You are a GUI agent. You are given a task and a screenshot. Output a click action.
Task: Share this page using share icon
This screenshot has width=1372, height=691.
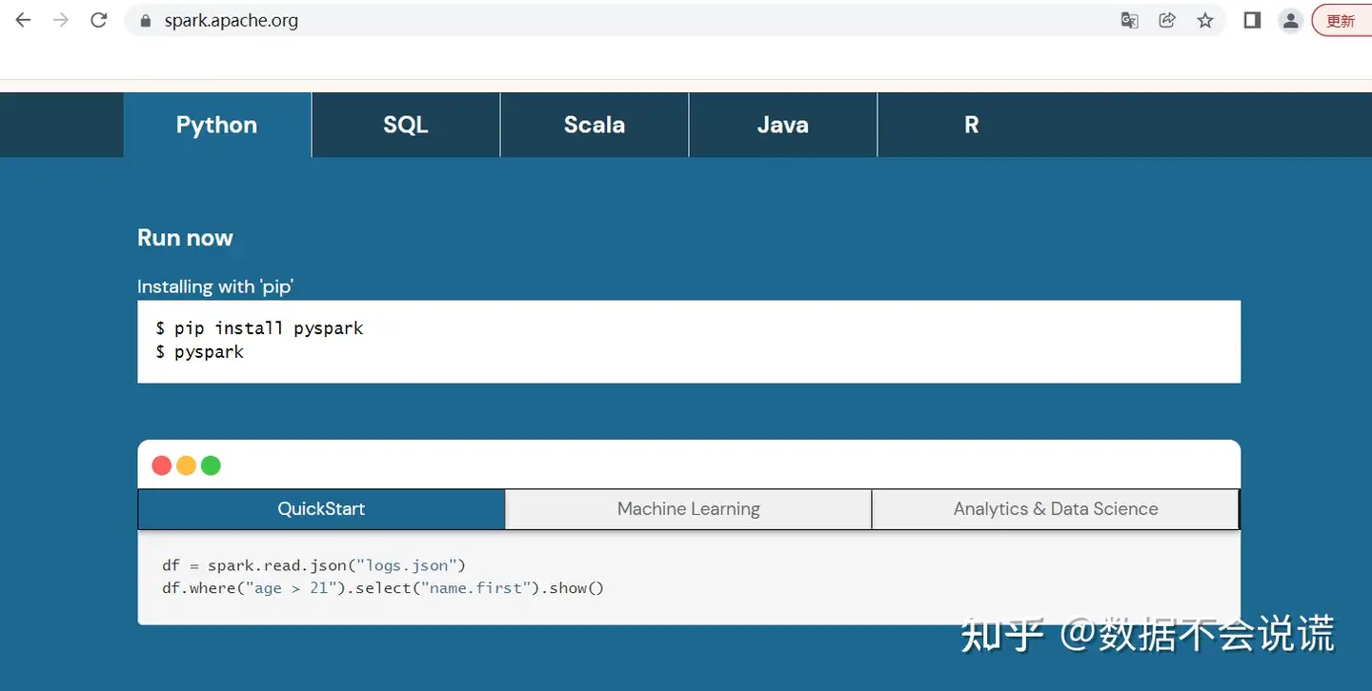coord(1167,20)
